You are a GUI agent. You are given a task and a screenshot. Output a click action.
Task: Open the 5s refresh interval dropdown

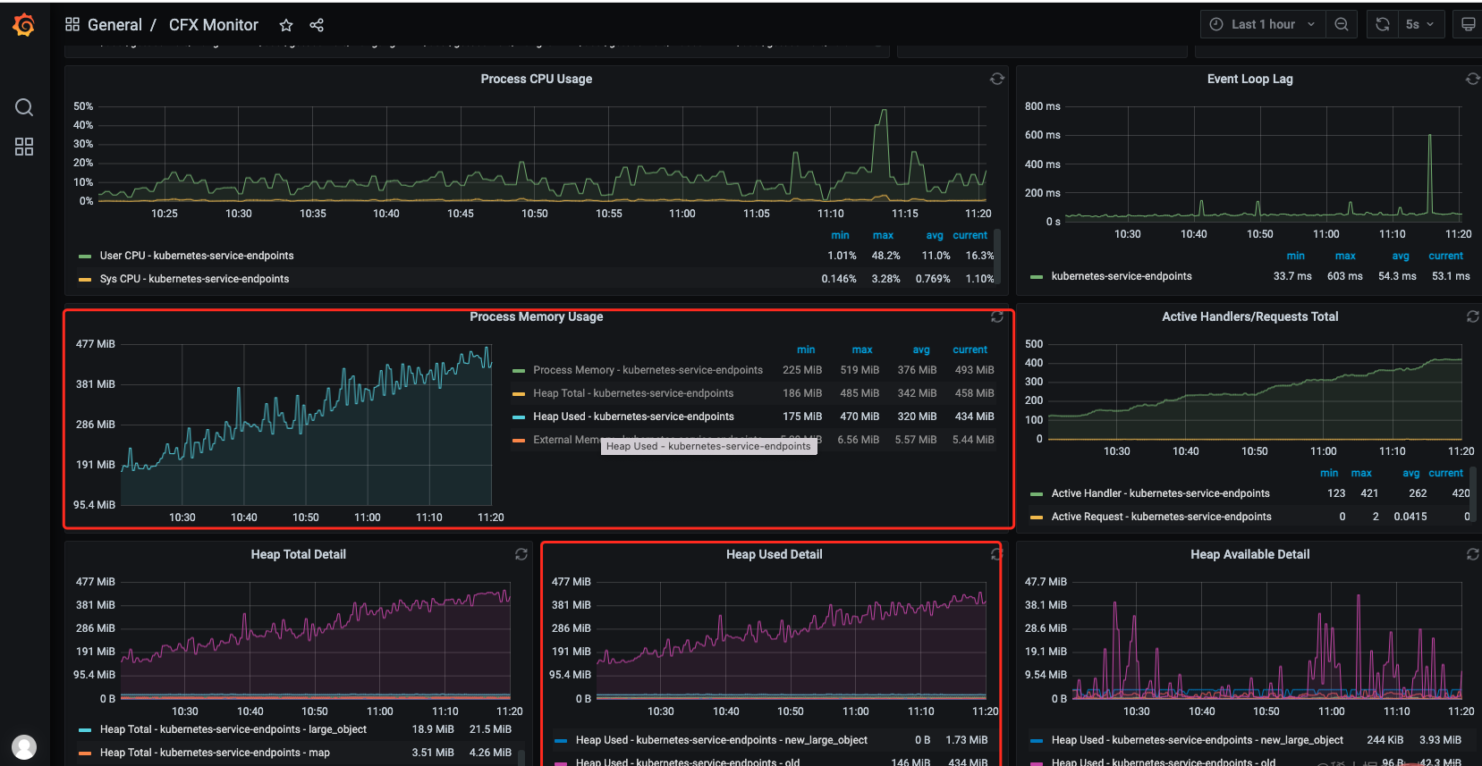(1419, 24)
